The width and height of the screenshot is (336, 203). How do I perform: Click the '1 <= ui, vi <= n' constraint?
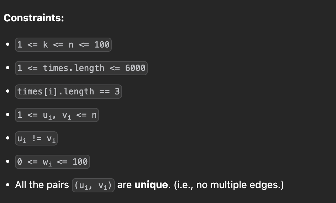pyautogui.click(x=57, y=115)
